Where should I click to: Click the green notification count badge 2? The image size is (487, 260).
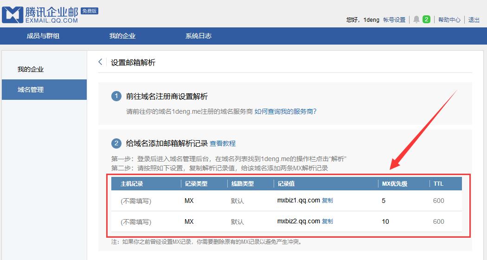coord(426,19)
